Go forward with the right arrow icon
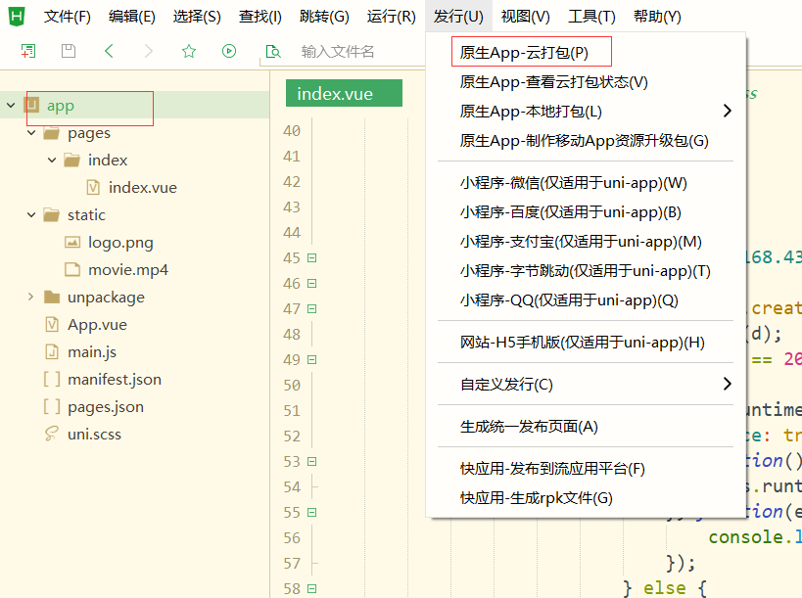802x598 pixels. tap(148, 51)
